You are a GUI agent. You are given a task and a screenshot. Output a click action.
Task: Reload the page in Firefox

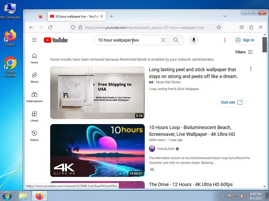(x=50, y=27)
